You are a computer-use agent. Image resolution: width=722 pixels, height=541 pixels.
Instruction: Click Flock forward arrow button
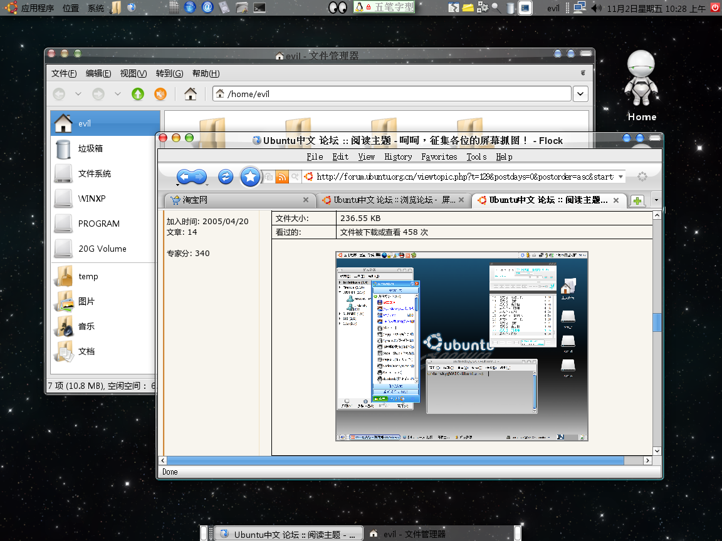click(200, 177)
